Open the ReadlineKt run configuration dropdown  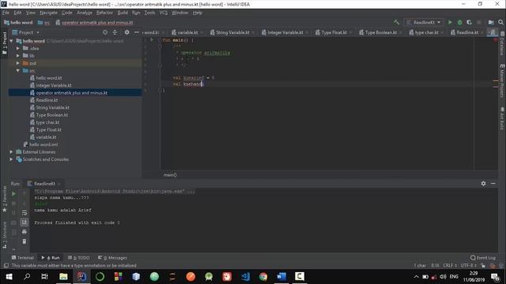pos(424,22)
